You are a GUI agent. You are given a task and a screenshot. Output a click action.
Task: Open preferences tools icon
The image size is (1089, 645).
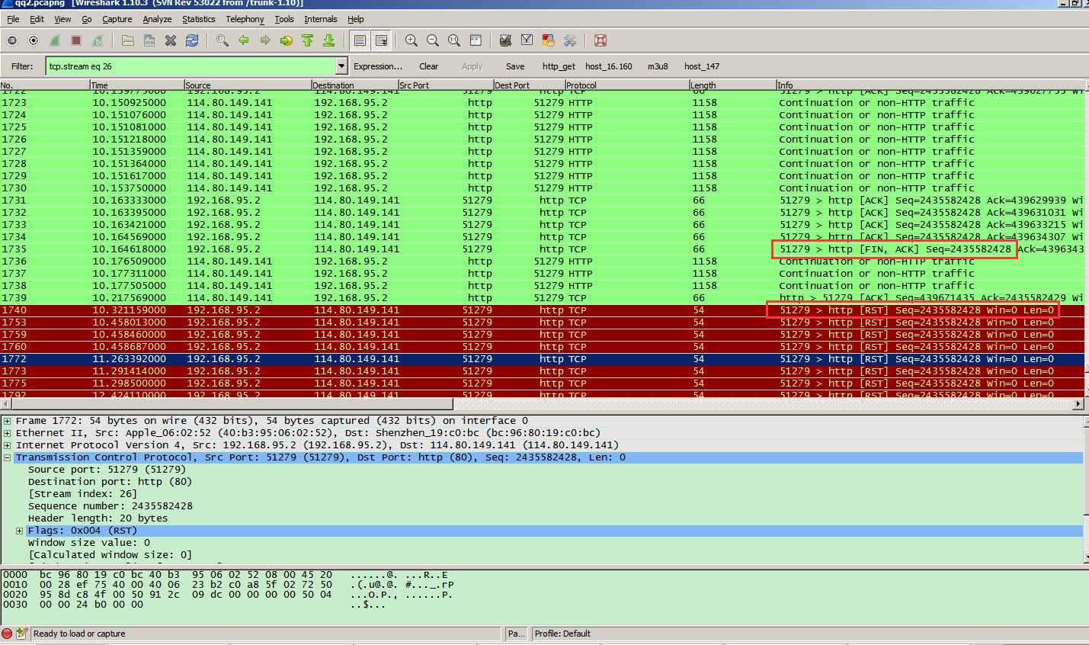[569, 40]
